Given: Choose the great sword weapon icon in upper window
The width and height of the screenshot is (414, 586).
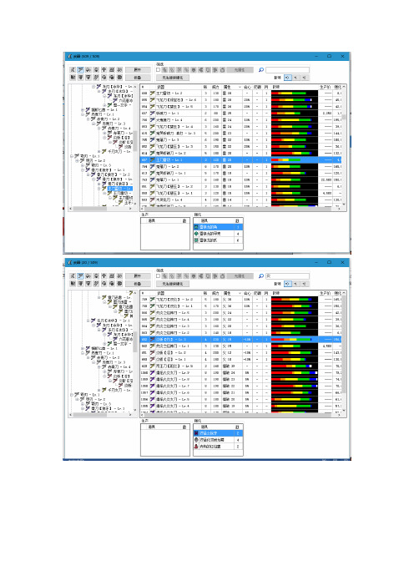Looking at the screenshot, I should (x=73, y=70).
